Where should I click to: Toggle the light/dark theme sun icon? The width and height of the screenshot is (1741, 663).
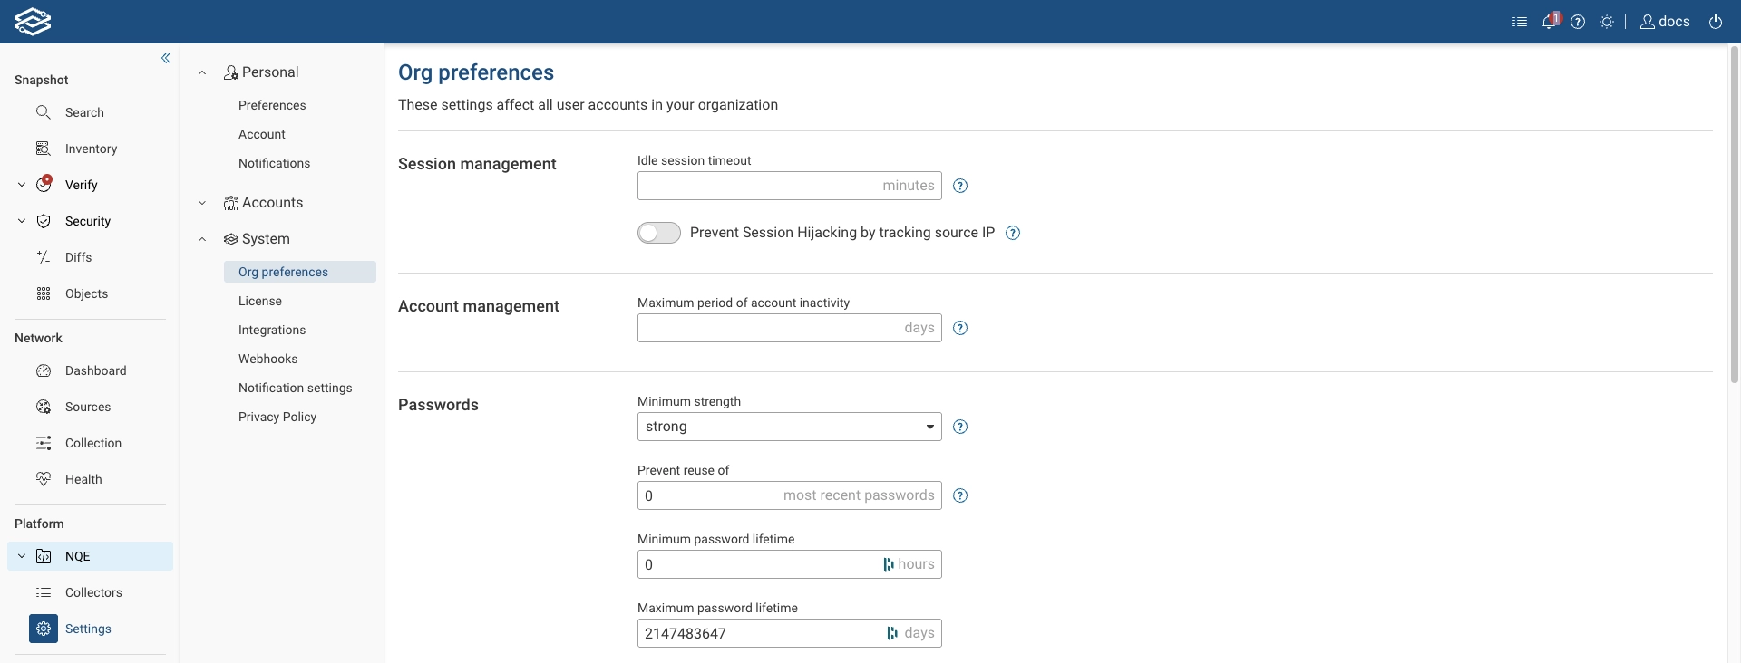[1607, 22]
